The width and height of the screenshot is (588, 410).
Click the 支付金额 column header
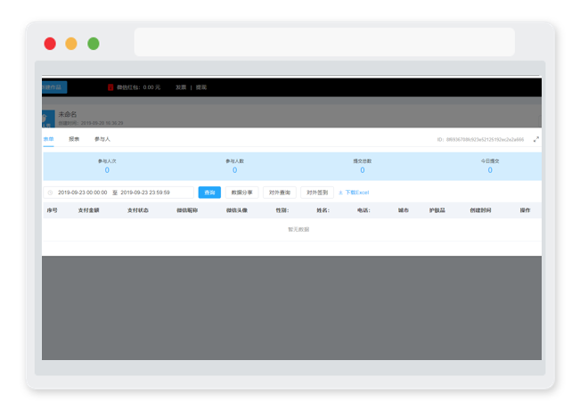click(x=88, y=210)
